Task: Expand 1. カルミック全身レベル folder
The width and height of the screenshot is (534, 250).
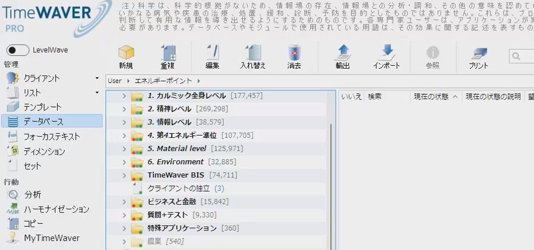Action: tap(124, 96)
